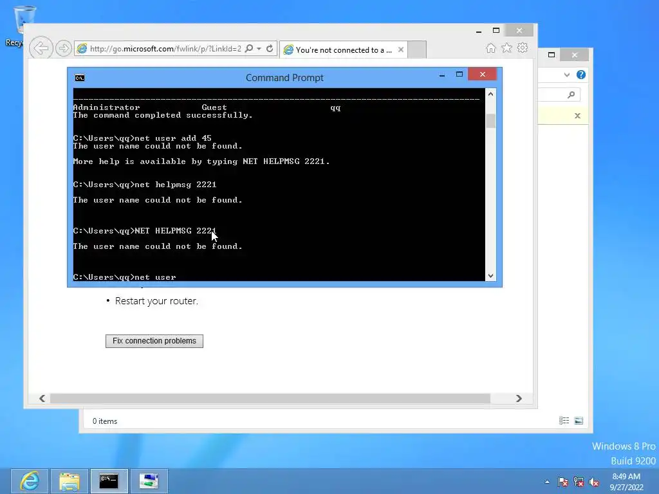Screen dimensions: 659x494
Task: Click right arrow of browser horizontal scrollbar
Action: tap(519, 398)
